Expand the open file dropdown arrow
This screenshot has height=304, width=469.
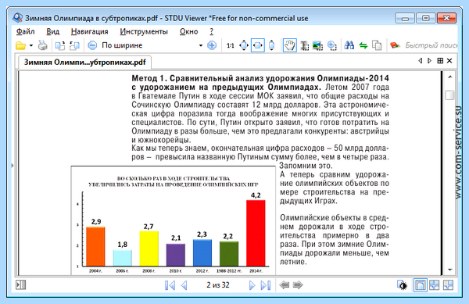click(30, 45)
